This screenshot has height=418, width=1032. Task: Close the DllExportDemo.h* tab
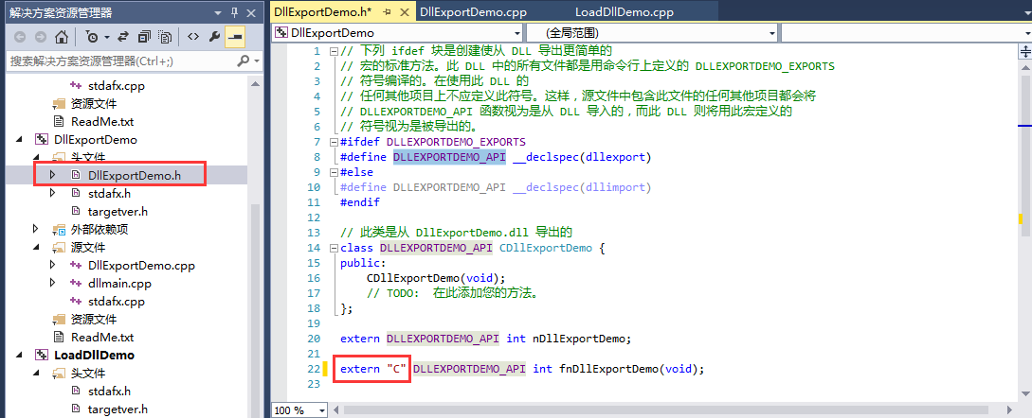tap(403, 12)
